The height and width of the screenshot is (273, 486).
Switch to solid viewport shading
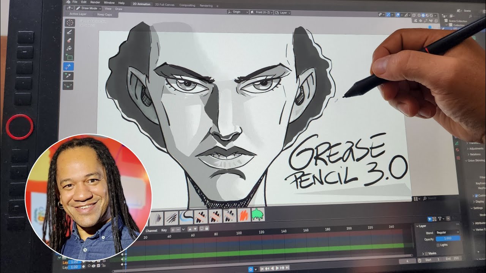coord(423,15)
